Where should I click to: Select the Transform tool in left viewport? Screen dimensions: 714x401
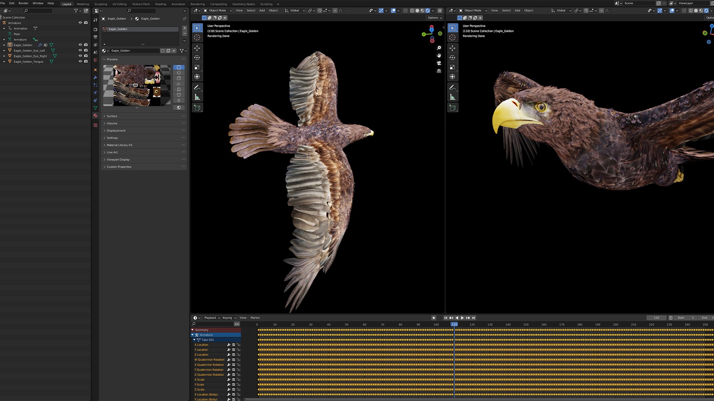coord(197,77)
